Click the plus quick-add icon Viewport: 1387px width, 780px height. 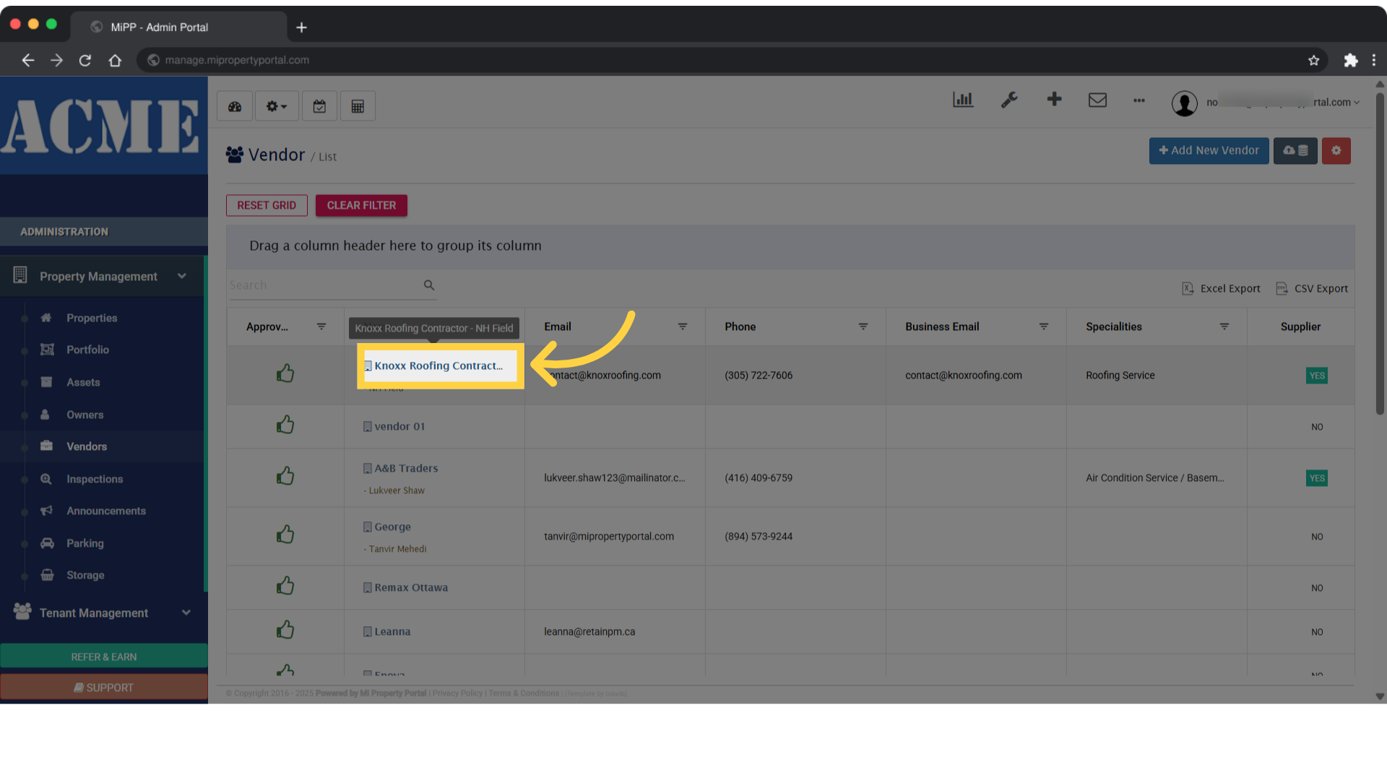click(1054, 100)
